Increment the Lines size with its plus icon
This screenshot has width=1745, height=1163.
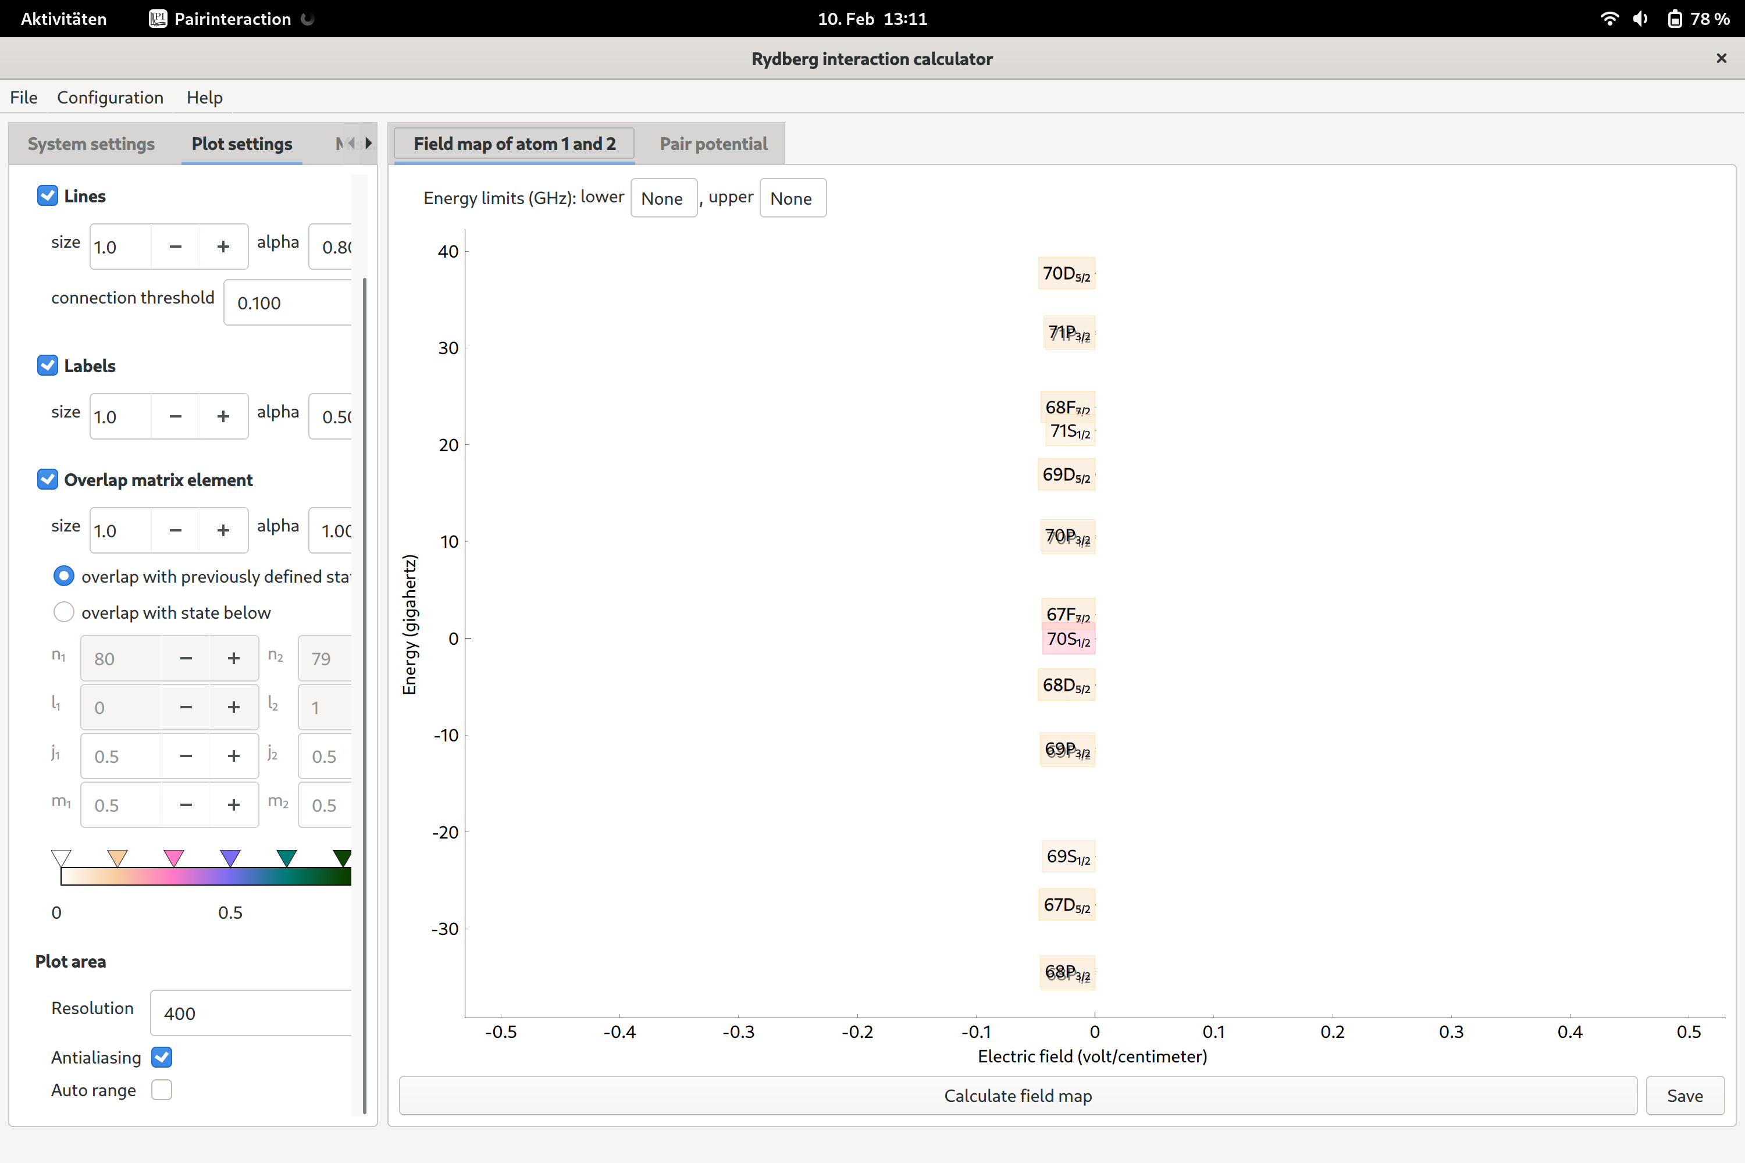223,246
